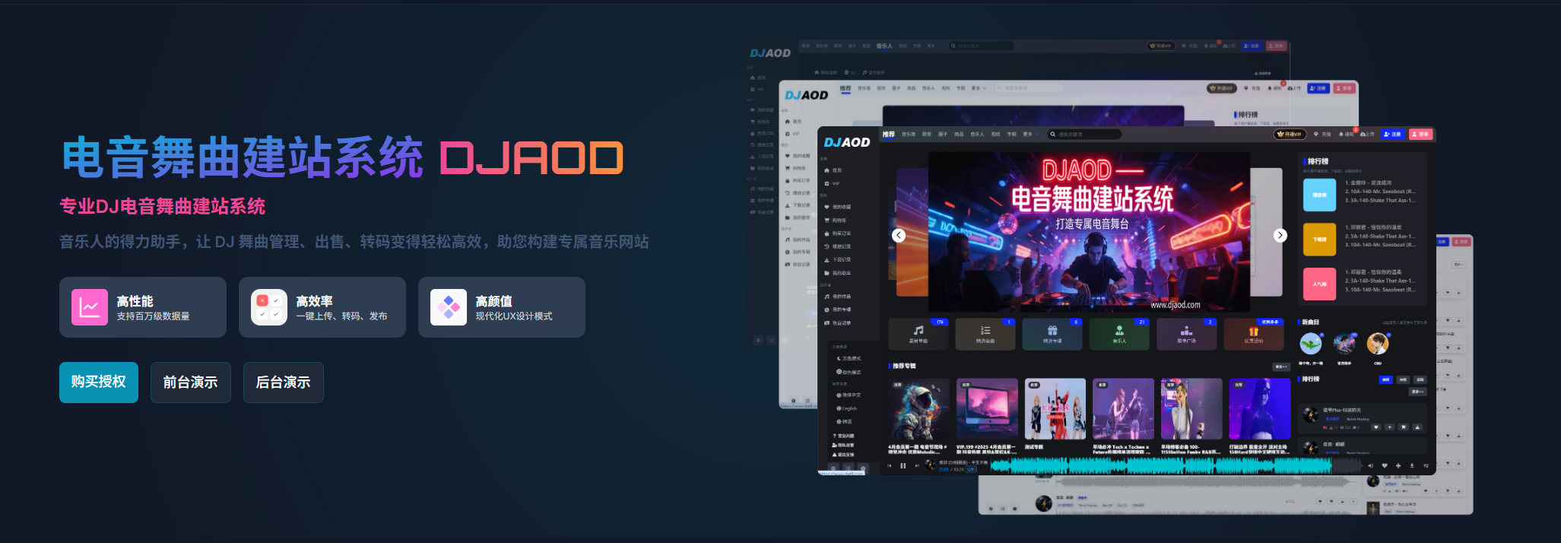Image resolution: width=1561 pixels, height=543 pixels.
Task: Click the 高效率 checklist icon
Action: [269, 307]
